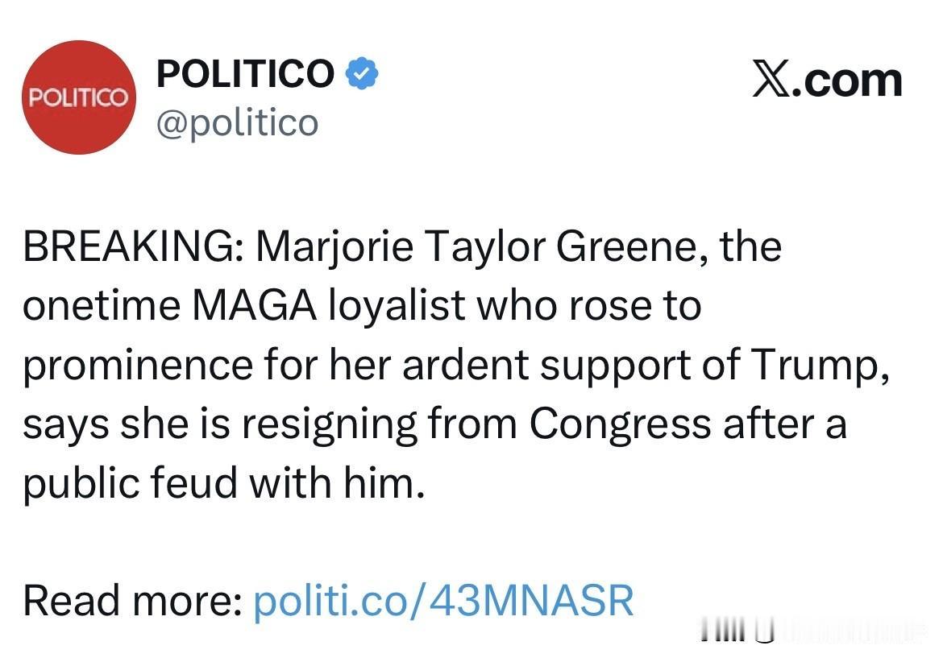
Task: Click the word "Congress" in the tweet
Action: point(620,424)
